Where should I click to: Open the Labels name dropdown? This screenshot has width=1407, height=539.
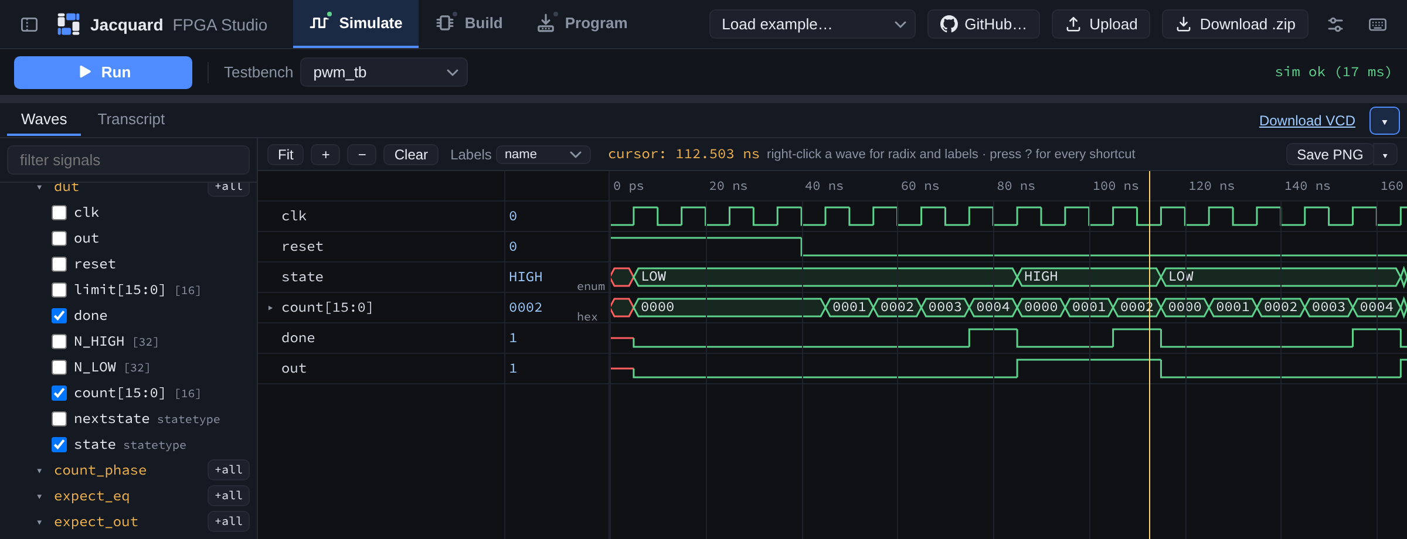click(543, 154)
